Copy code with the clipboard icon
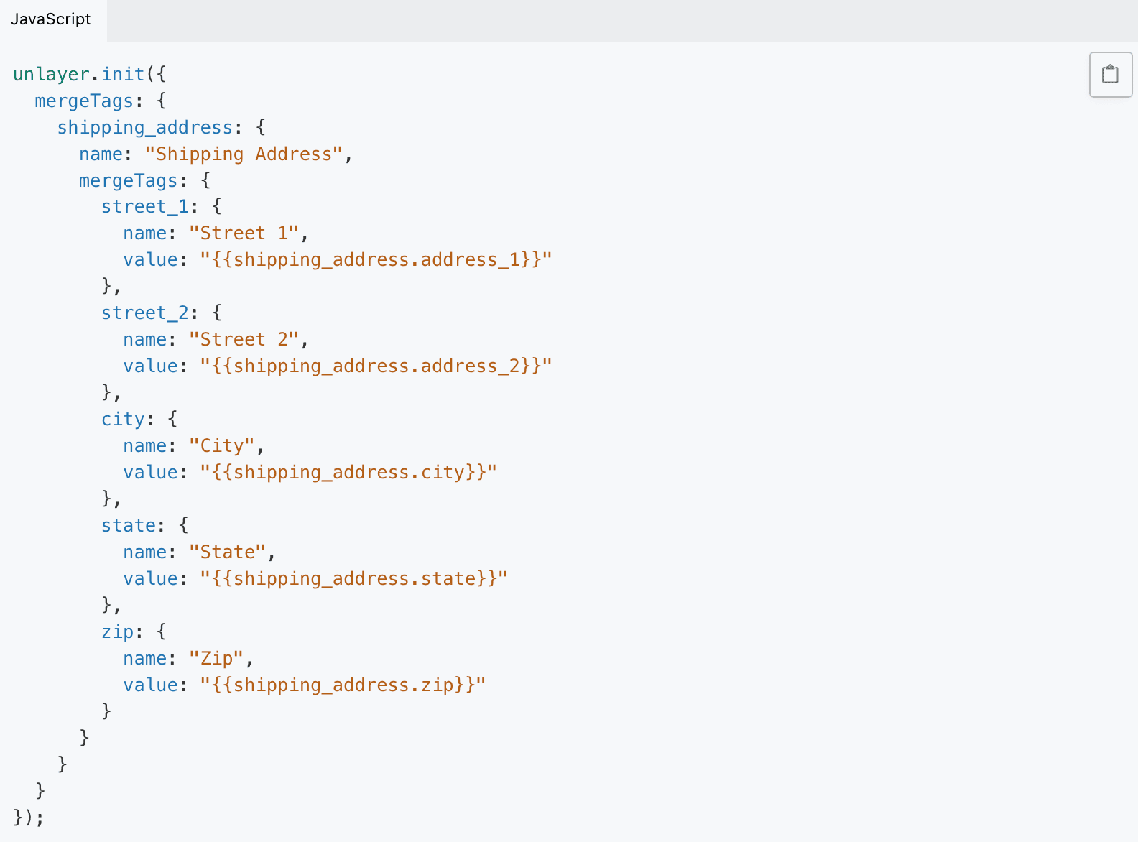The width and height of the screenshot is (1138, 842). [x=1110, y=74]
